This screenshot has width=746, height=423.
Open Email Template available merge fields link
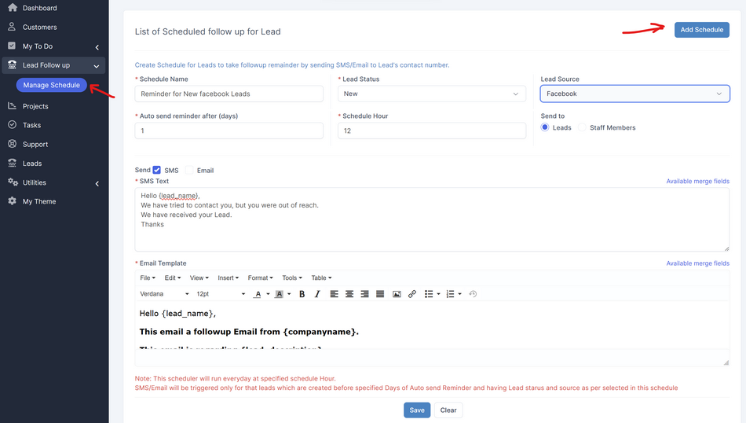(697, 263)
